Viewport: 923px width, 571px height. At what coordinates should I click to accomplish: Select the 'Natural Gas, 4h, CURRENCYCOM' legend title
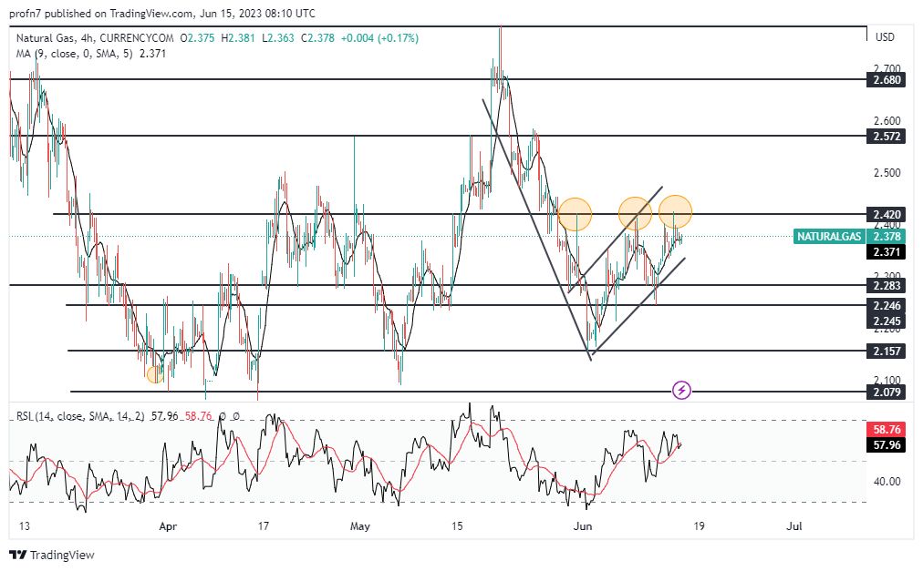tap(95, 38)
